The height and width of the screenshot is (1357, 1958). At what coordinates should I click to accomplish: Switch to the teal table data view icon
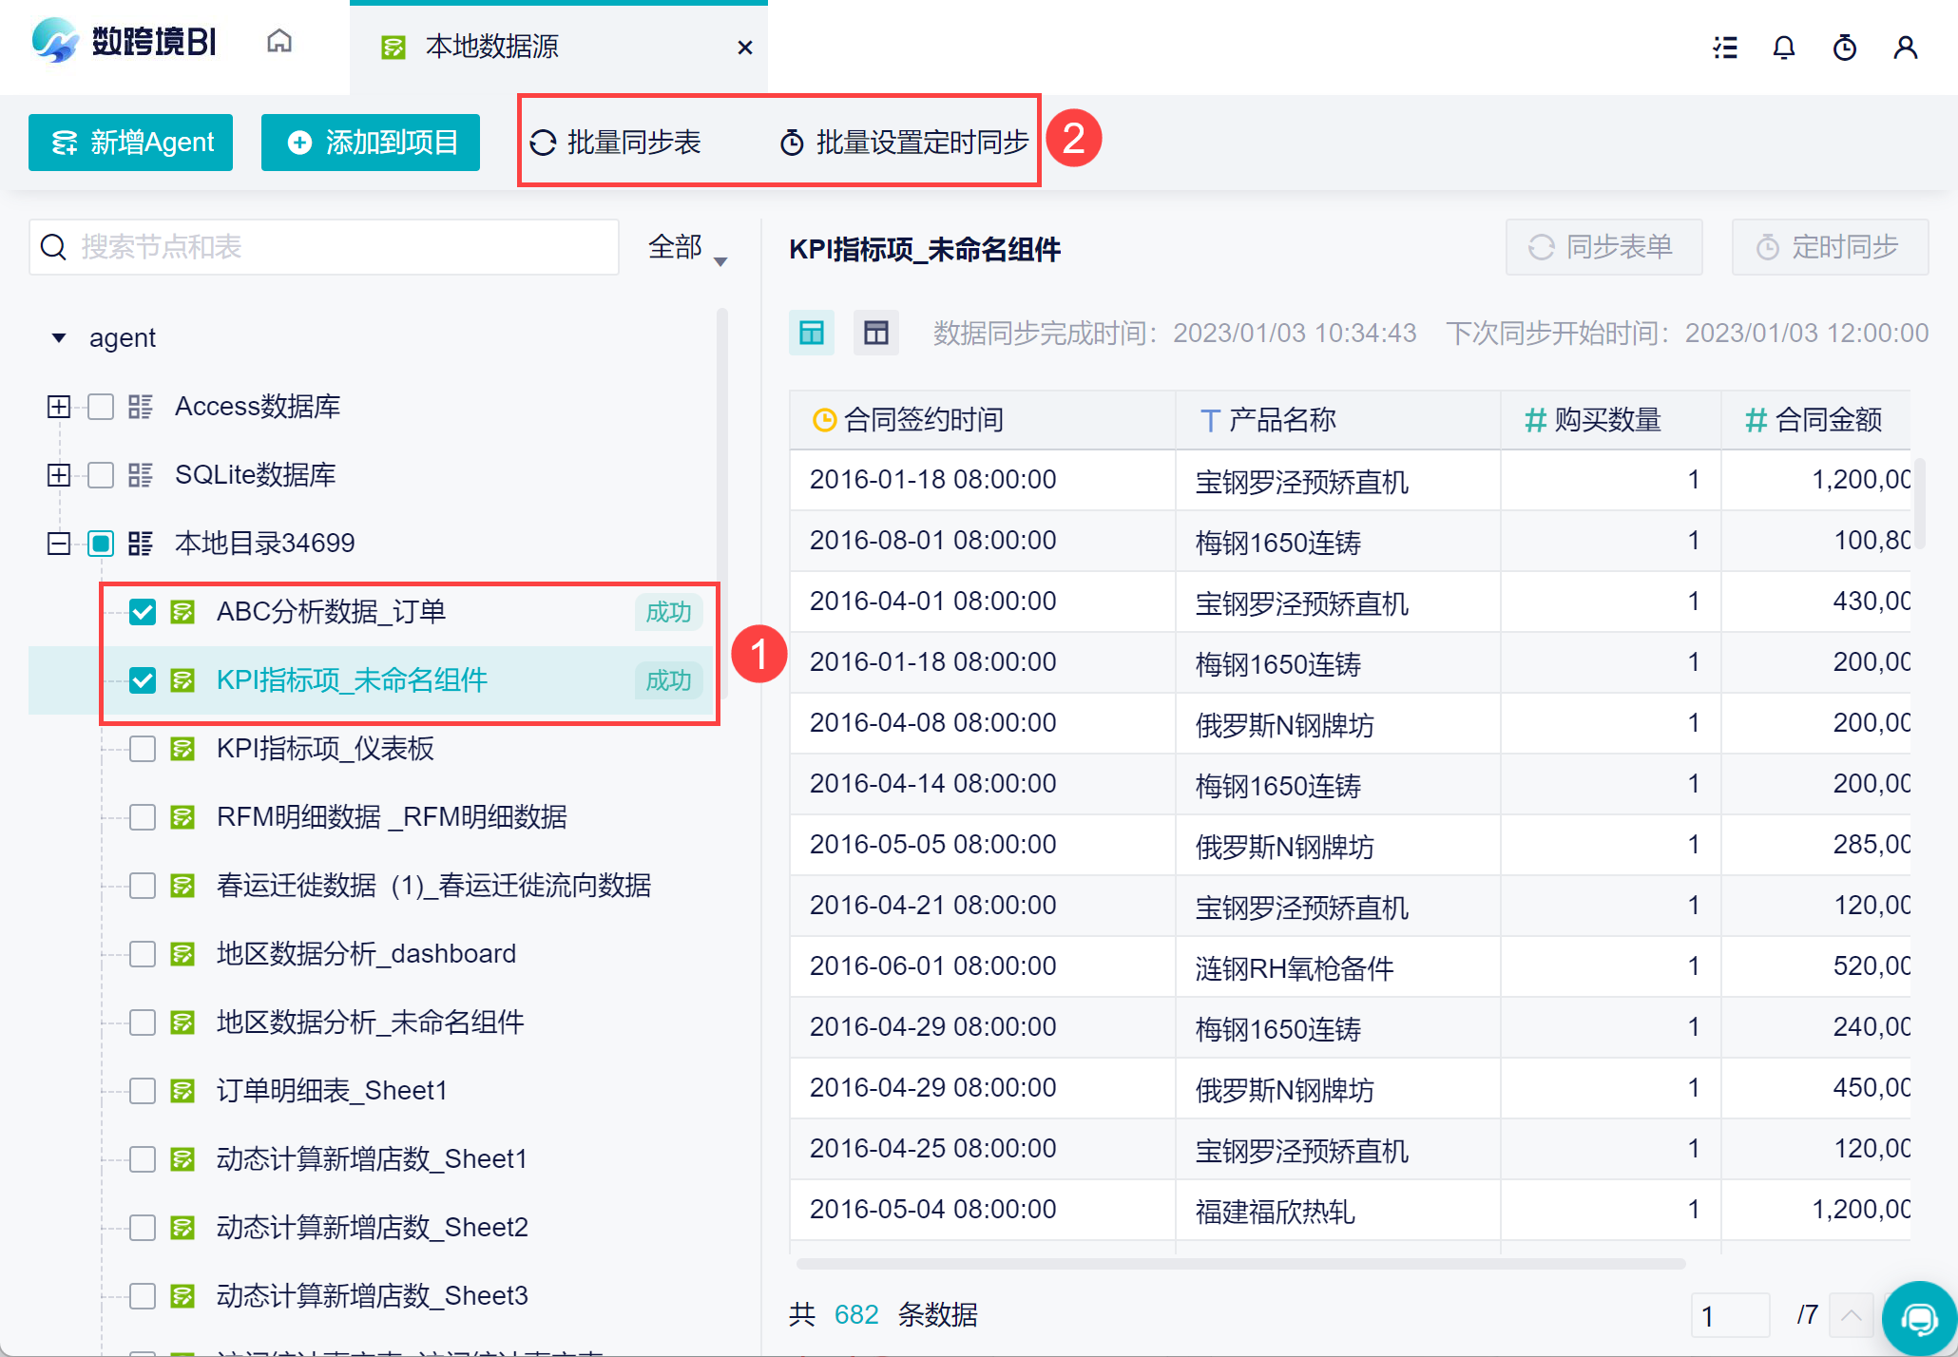coord(812,333)
